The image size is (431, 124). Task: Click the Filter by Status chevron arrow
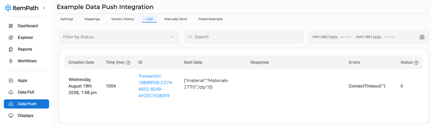click(x=172, y=37)
